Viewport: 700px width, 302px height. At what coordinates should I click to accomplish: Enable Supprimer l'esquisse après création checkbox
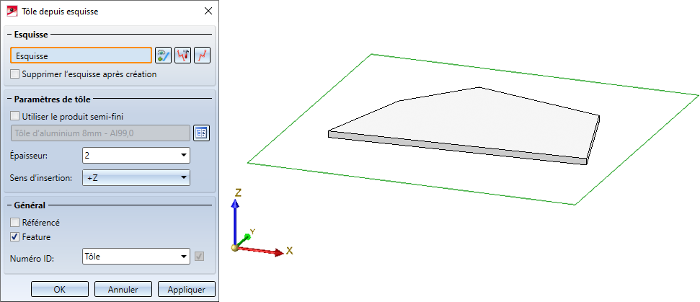pos(14,74)
